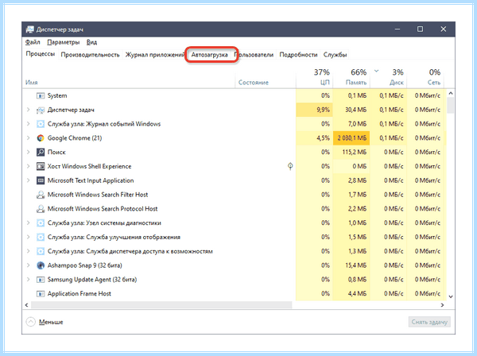477x356 pixels.
Task: Open the Журнал приложений tab
Action: [155, 55]
